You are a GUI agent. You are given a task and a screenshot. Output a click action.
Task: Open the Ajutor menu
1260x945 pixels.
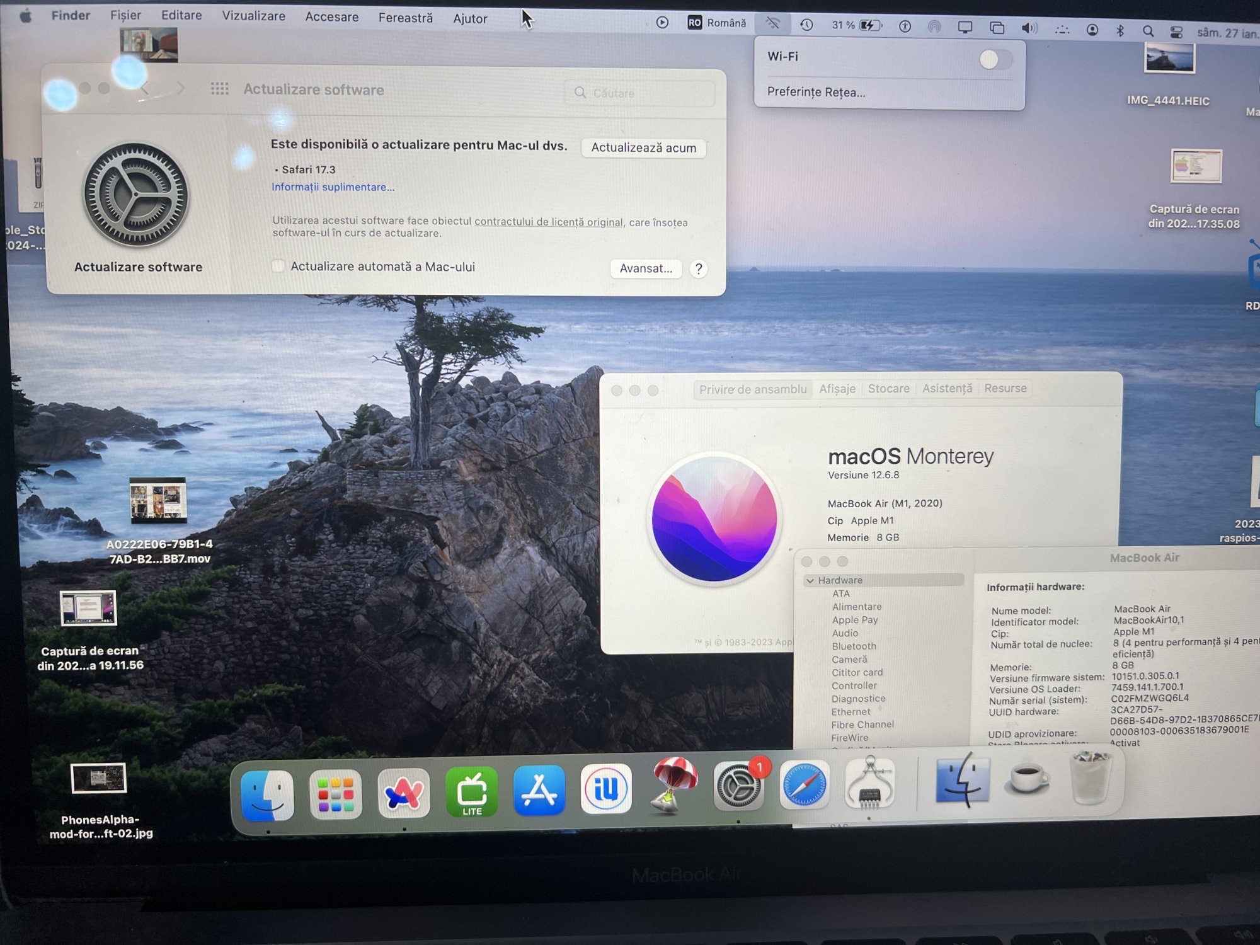(x=470, y=19)
